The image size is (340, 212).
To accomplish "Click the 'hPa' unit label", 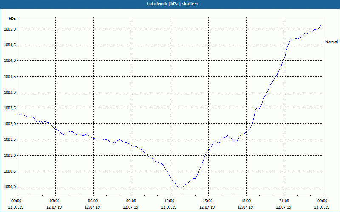I will 12,19.
